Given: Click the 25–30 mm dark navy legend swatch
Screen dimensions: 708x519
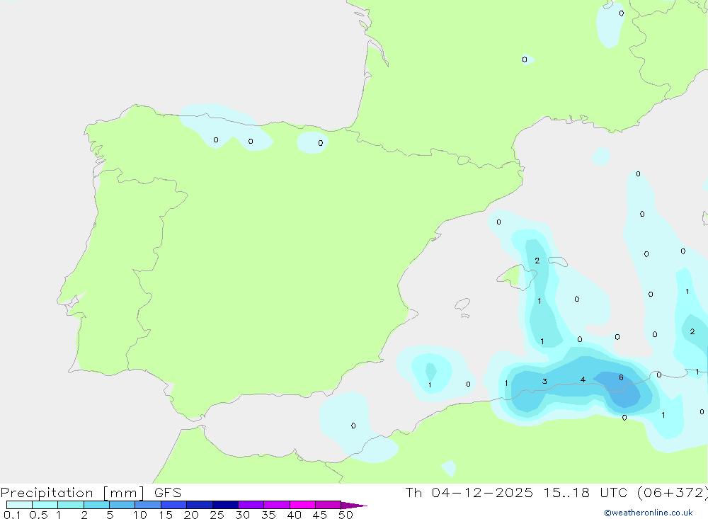Looking at the screenshot, I should click(x=225, y=505).
